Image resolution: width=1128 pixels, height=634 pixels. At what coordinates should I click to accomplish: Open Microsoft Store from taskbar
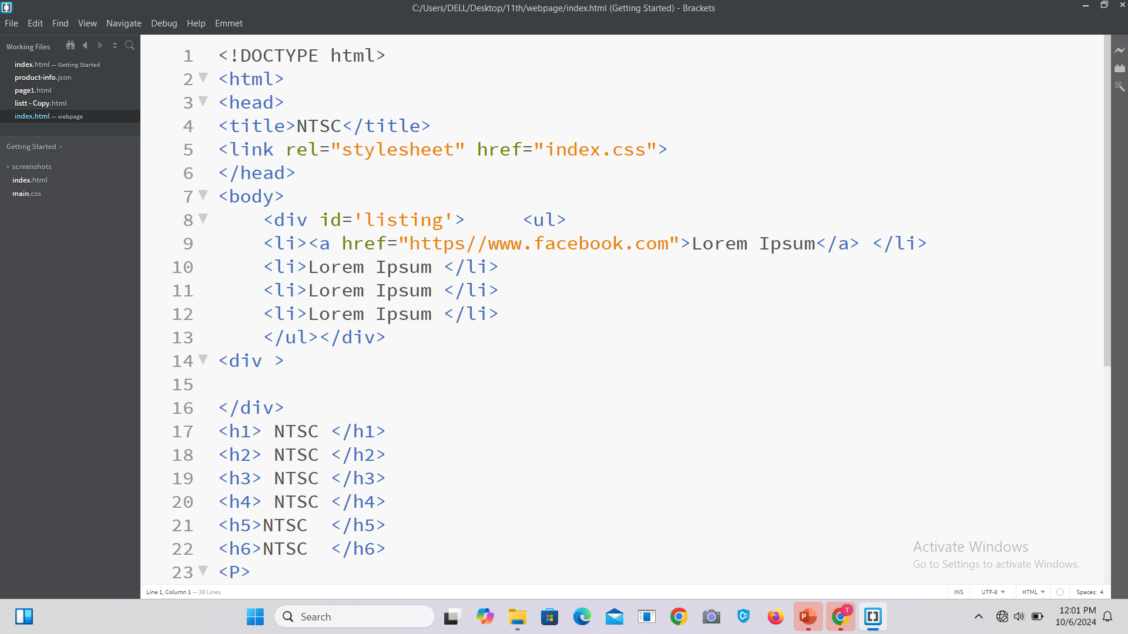549,616
